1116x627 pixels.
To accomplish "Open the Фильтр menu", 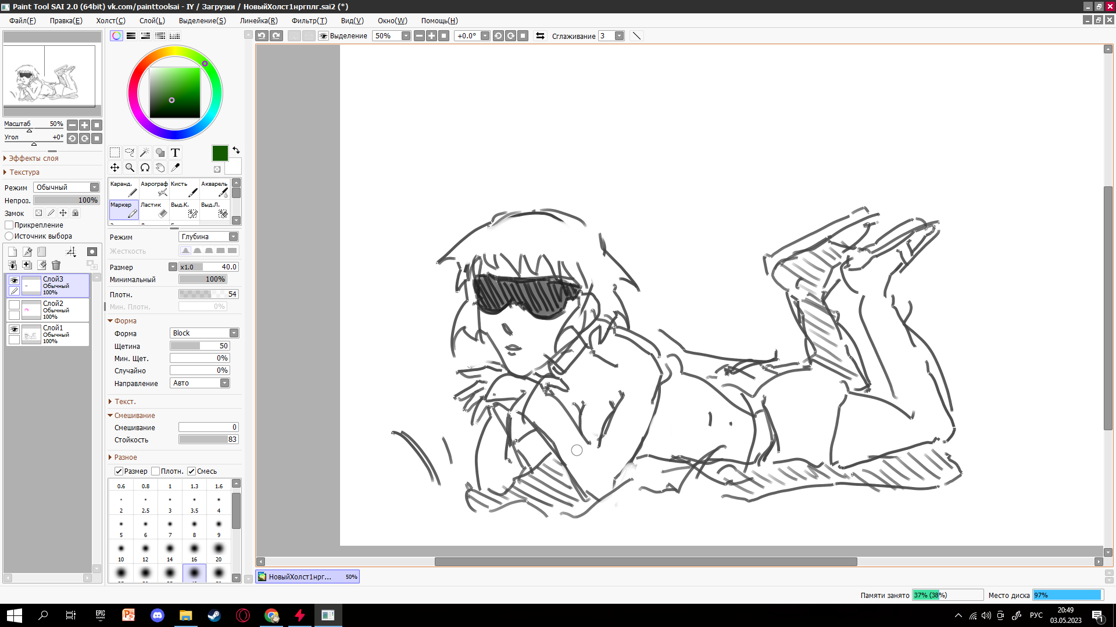I will [x=309, y=21].
